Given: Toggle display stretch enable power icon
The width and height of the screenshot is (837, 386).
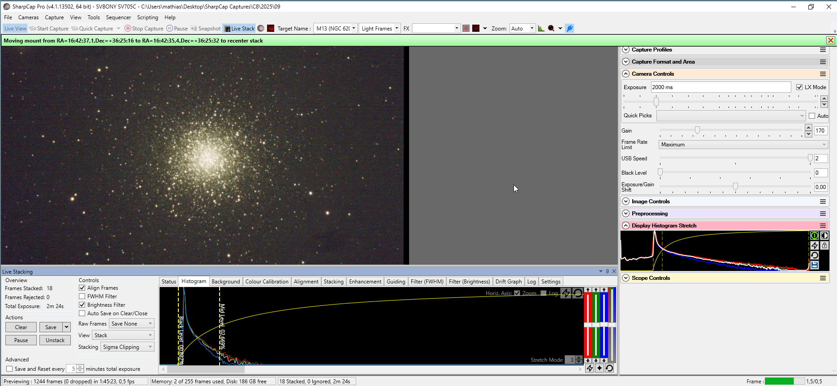Looking at the screenshot, I should point(815,236).
